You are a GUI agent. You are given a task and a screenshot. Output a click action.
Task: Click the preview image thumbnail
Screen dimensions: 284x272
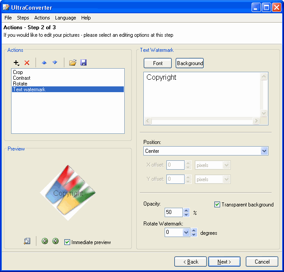[x=68, y=193]
